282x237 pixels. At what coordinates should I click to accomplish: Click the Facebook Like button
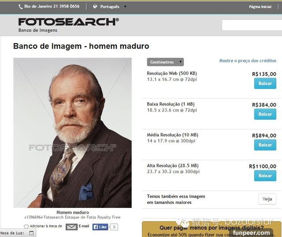coord(100,227)
